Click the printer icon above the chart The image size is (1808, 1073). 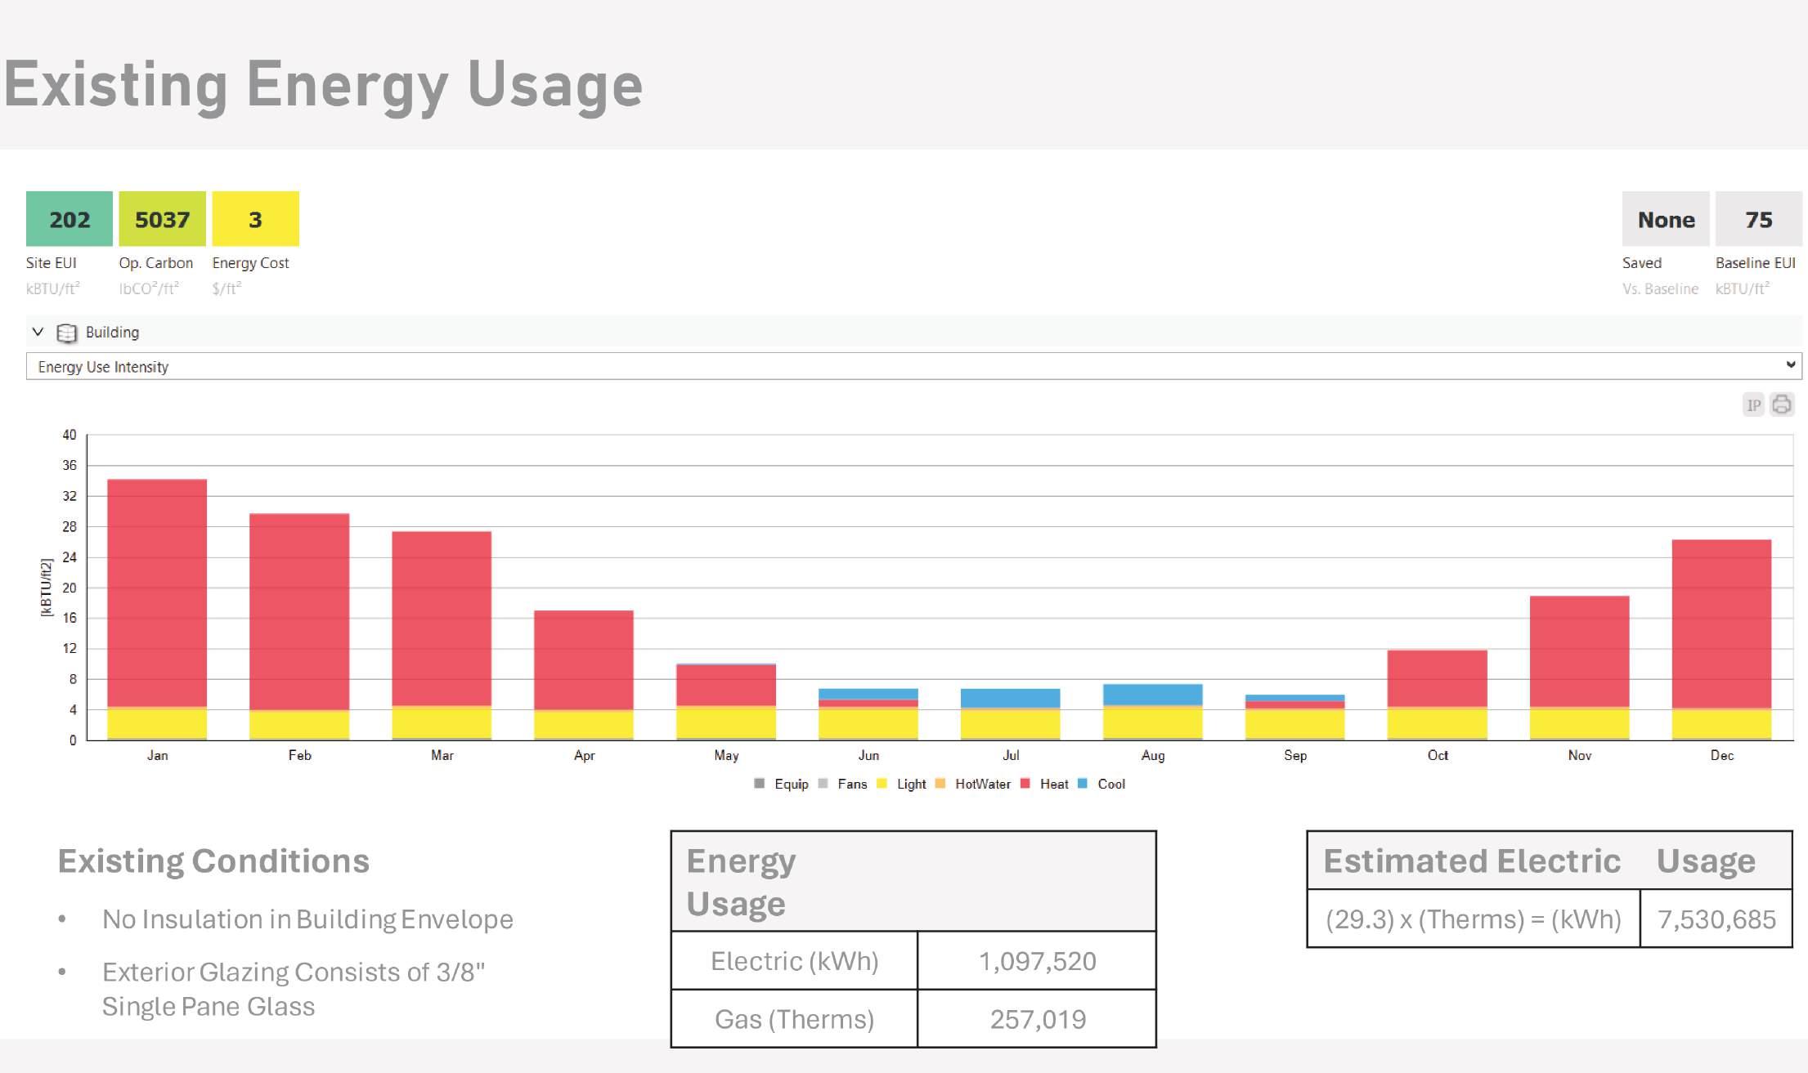click(x=1781, y=405)
